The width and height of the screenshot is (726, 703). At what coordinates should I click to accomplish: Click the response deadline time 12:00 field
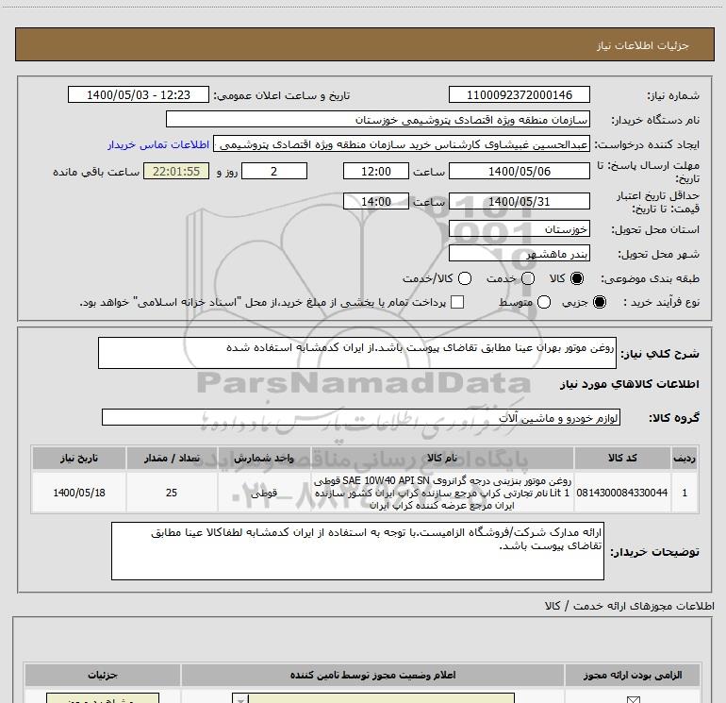pos(376,171)
